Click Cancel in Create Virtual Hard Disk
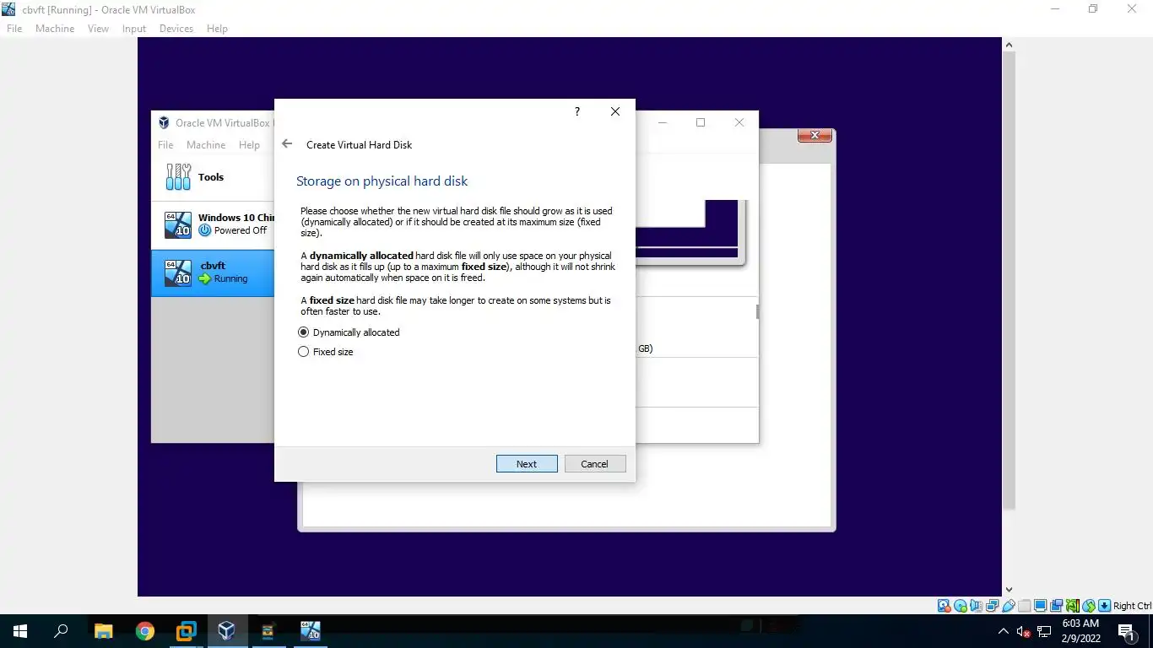The width and height of the screenshot is (1153, 648). 594,464
